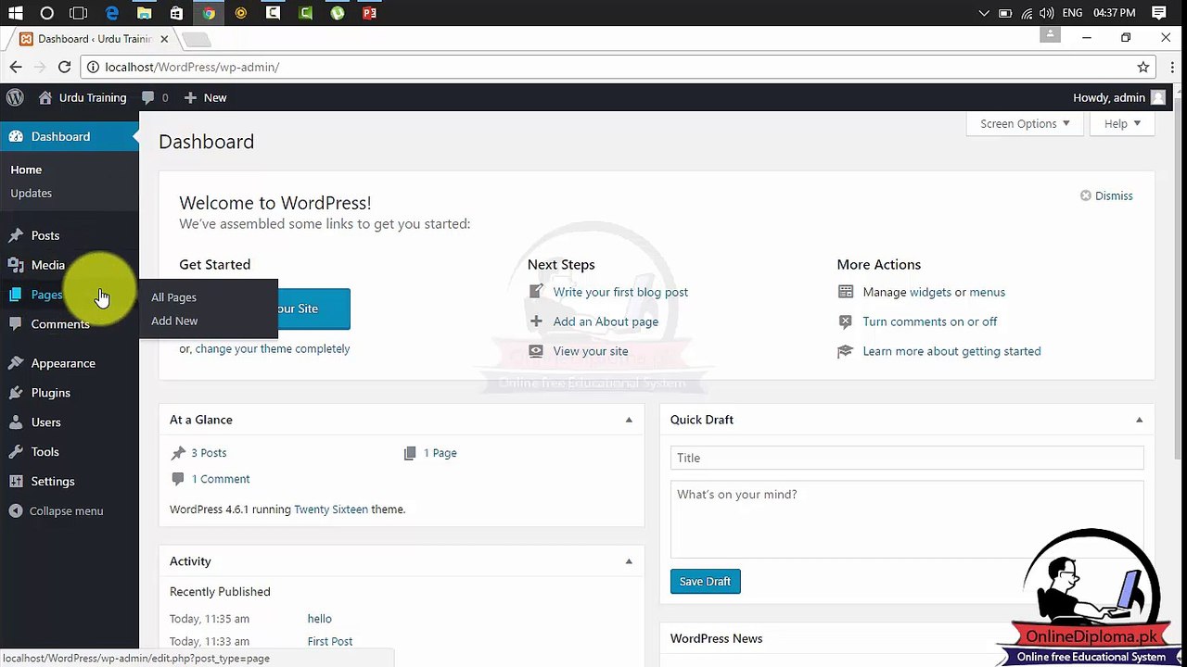
Task: Click the 'What's on your mind?' textarea
Action: (x=907, y=519)
